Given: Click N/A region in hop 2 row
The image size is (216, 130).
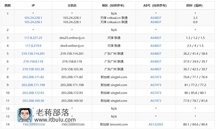Looking at the screenshot, I should click(x=114, y=30).
